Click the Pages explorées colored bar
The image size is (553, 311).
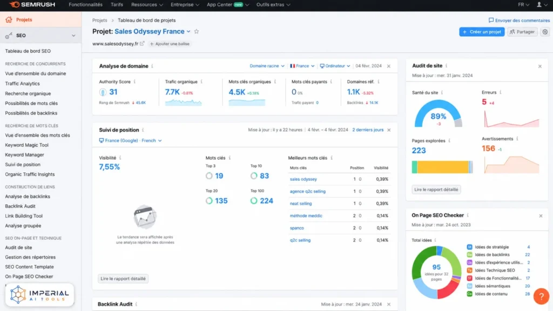pyautogui.click(x=442, y=167)
